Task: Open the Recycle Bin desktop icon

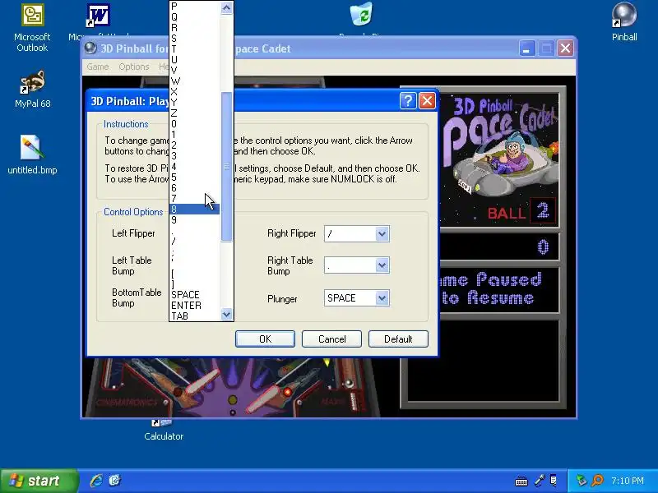Action: point(361,14)
